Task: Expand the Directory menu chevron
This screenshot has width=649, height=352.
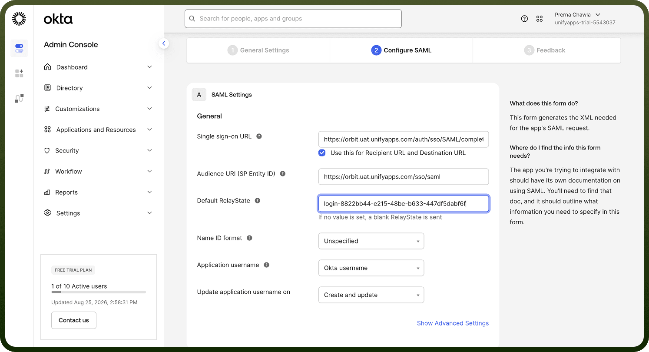Action: 149,88
